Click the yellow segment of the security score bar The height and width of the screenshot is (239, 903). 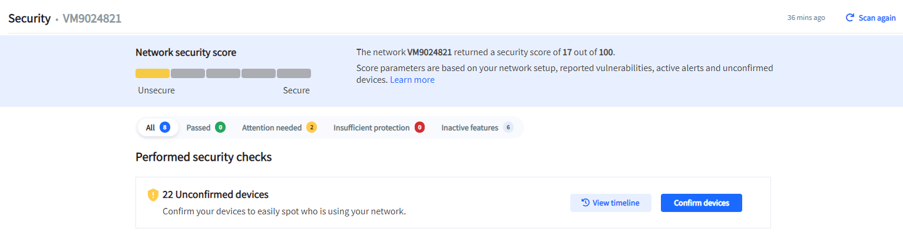click(153, 73)
